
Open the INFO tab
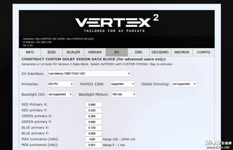point(30,52)
